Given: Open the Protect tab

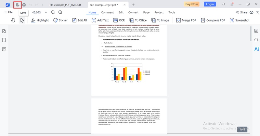Looking at the screenshot, I should click(x=159, y=12).
